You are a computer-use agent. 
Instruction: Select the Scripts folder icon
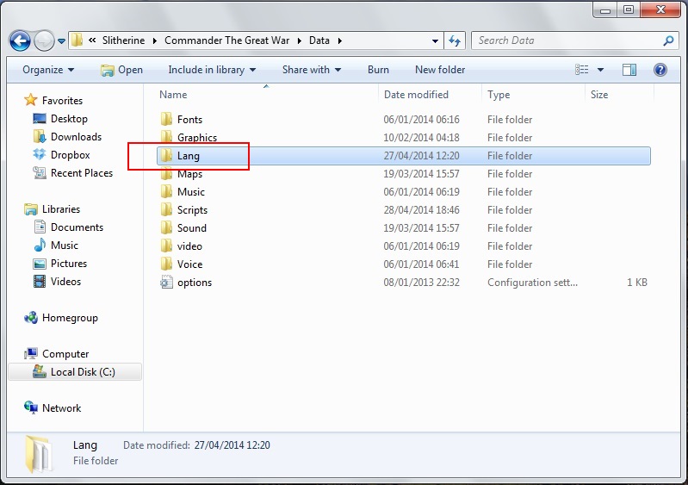tap(166, 210)
